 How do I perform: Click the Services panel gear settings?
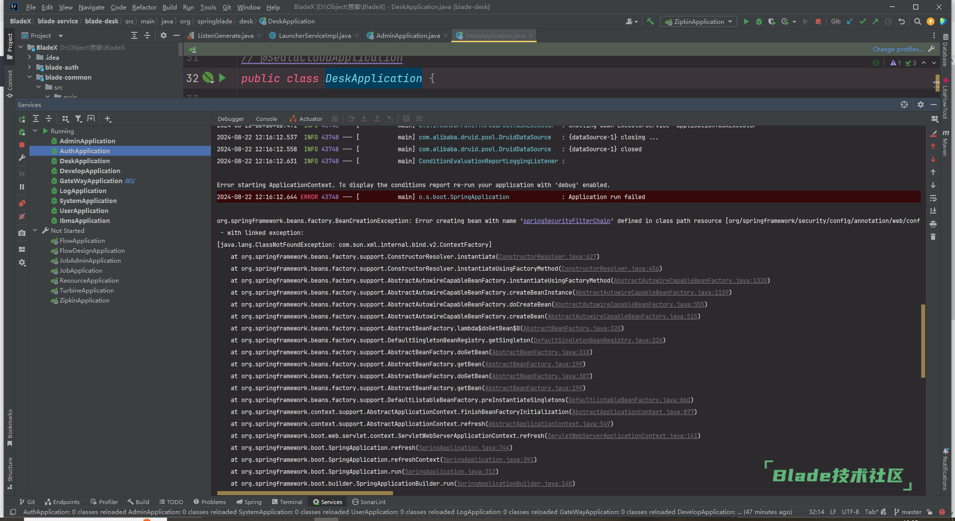[920, 104]
